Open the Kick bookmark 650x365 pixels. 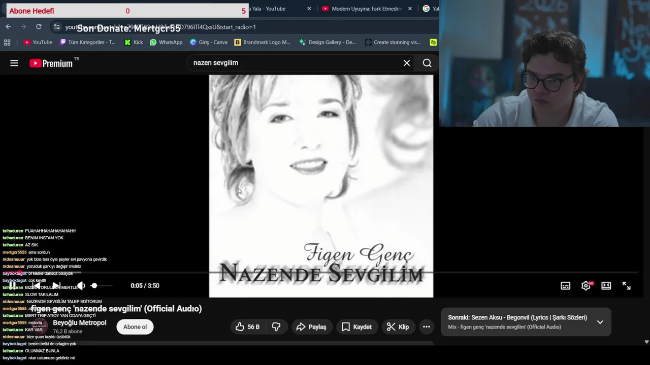pyautogui.click(x=134, y=42)
